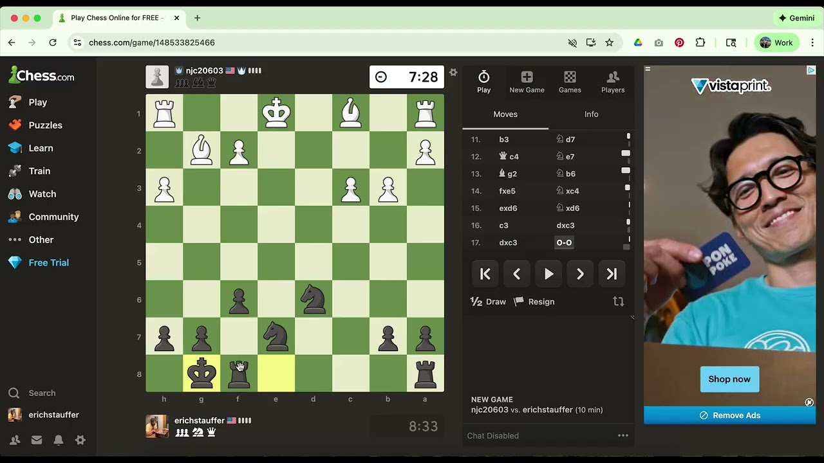Click the black king on g8
The image size is (824, 463).
(x=201, y=373)
